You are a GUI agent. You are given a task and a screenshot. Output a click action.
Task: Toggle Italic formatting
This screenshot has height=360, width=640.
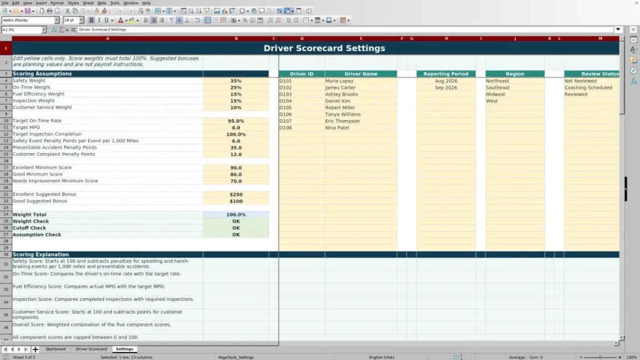[x=99, y=20]
